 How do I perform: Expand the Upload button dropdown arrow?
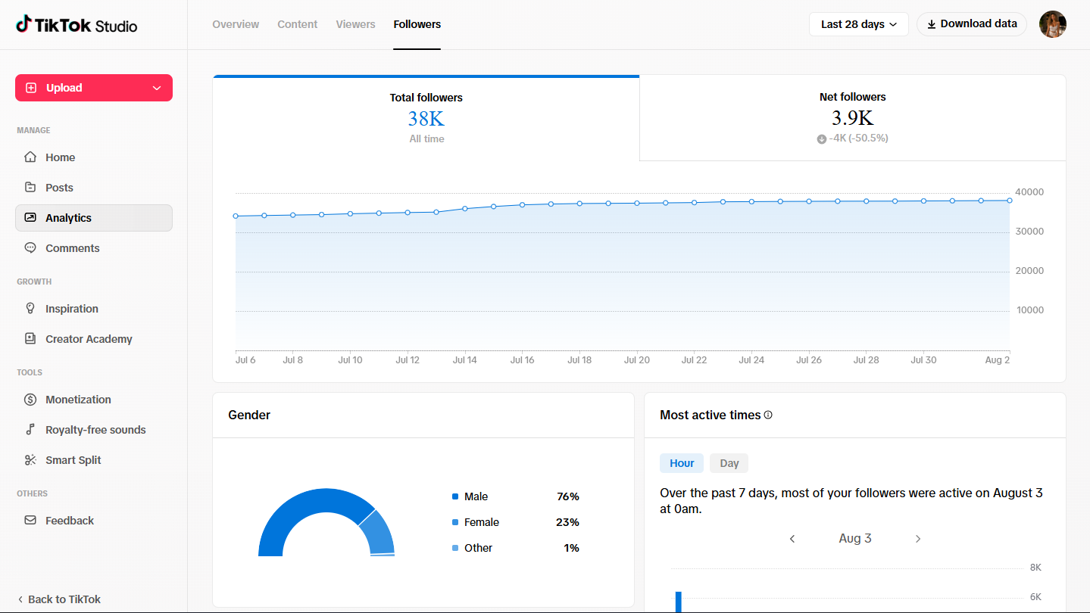[157, 88]
